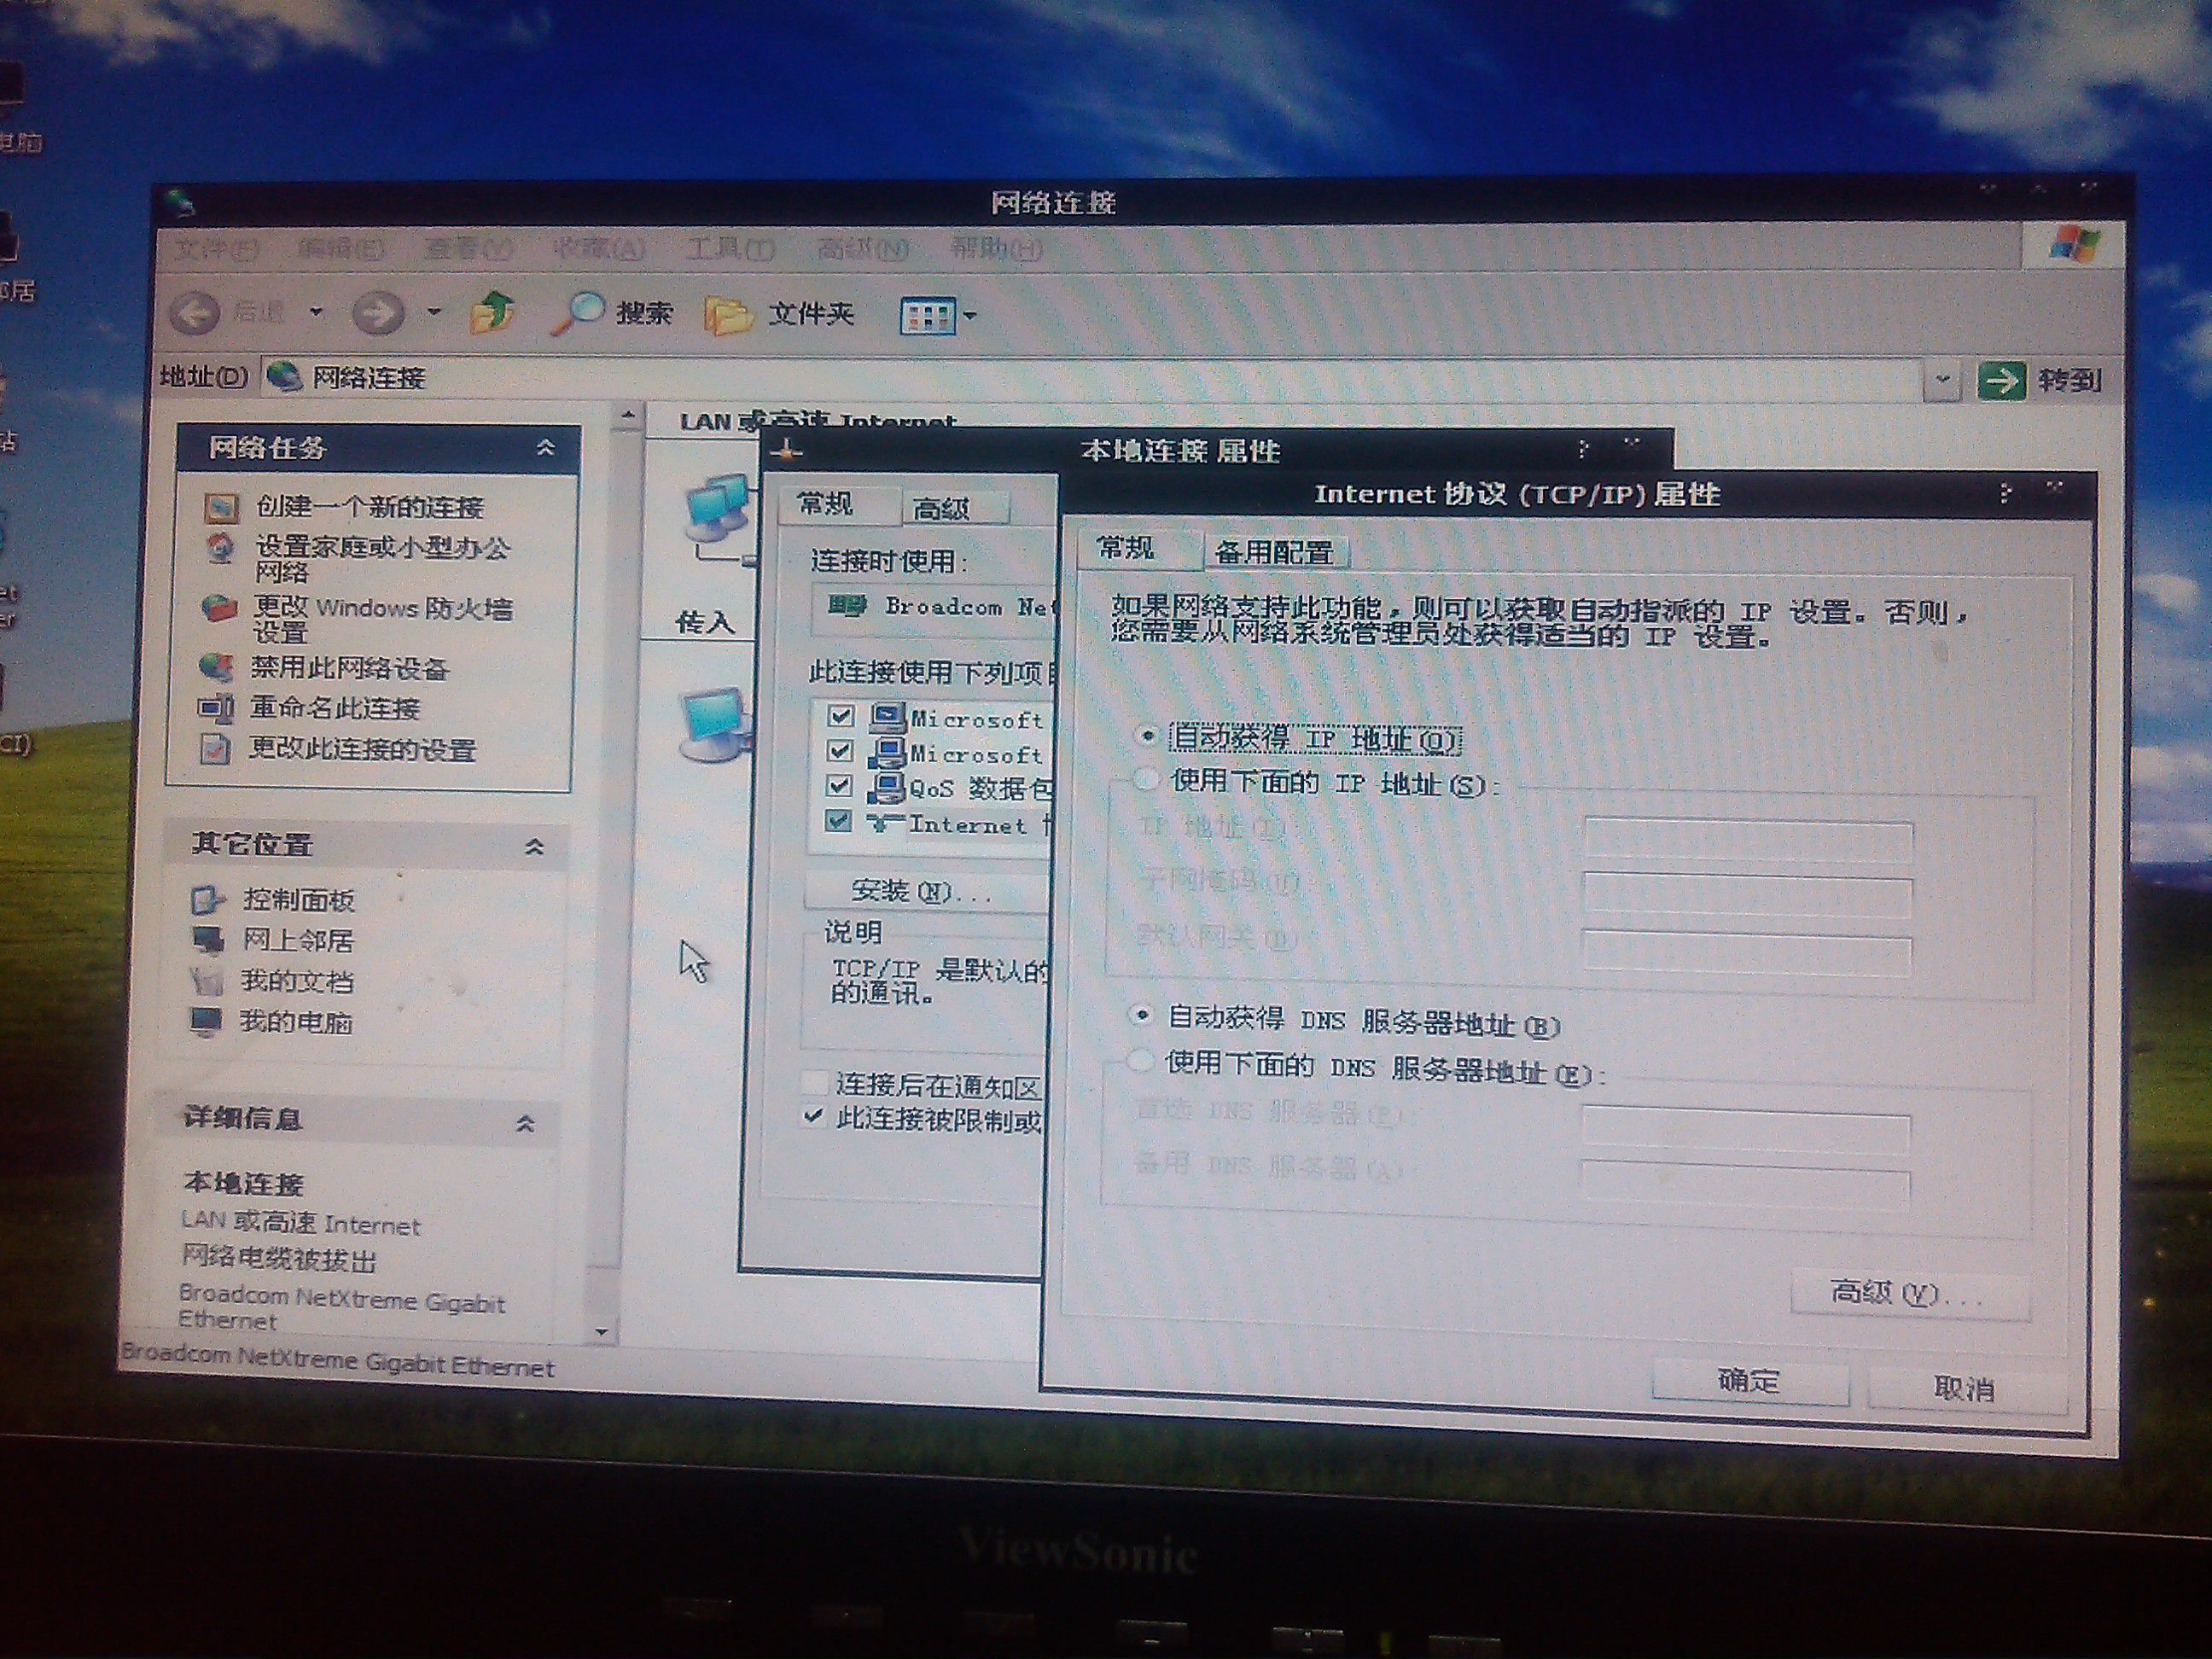This screenshot has height=1659, width=2212.
Task: Select the second network connection icon under 传入
Action: pos(714,727)
